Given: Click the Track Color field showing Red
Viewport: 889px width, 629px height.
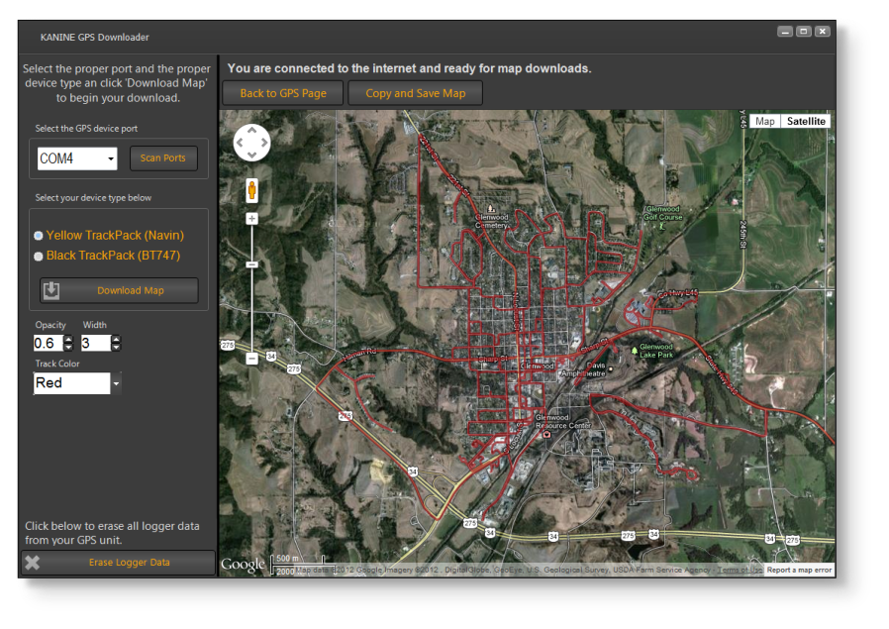Looking at the screenshot, I should pyautogui.click(x=71, y=383).
